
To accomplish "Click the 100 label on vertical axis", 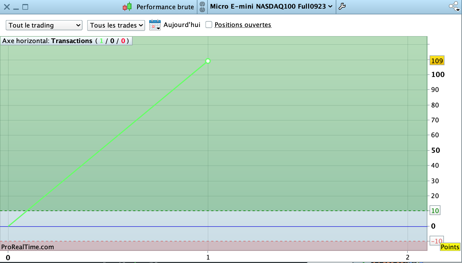I will [x=438, y=75].
